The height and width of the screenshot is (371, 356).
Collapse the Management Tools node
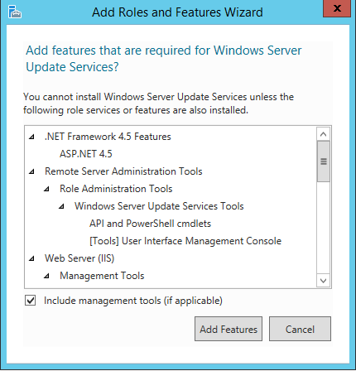pos(47,276)
